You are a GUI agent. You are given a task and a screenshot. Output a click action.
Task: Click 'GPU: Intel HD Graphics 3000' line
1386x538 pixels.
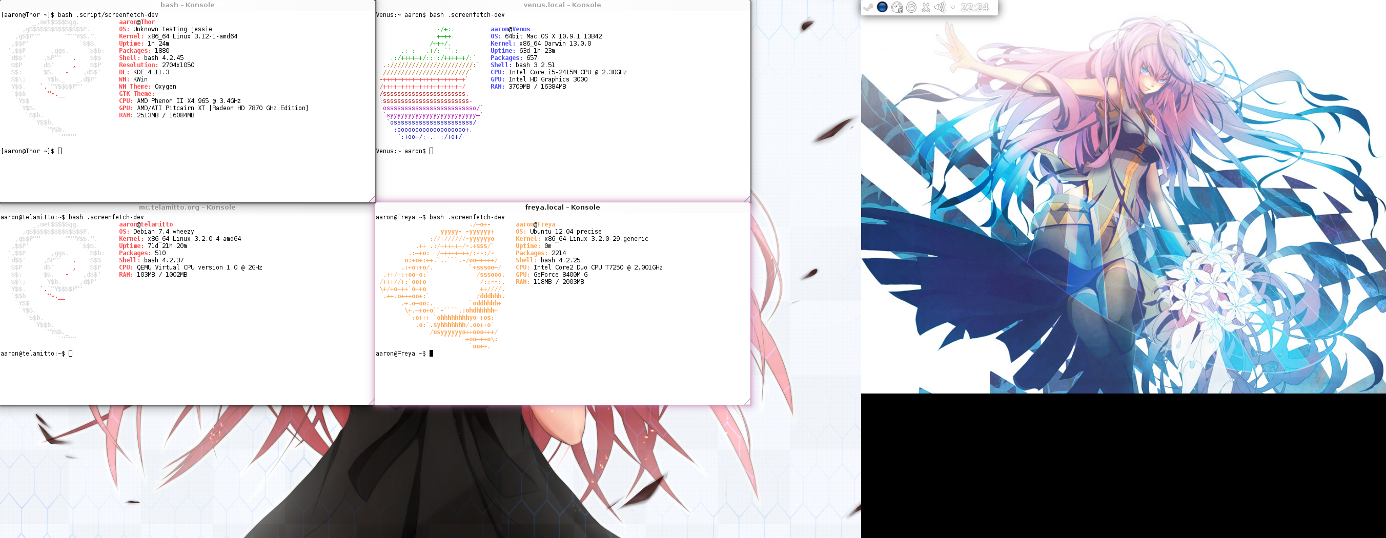pos(539,79)
